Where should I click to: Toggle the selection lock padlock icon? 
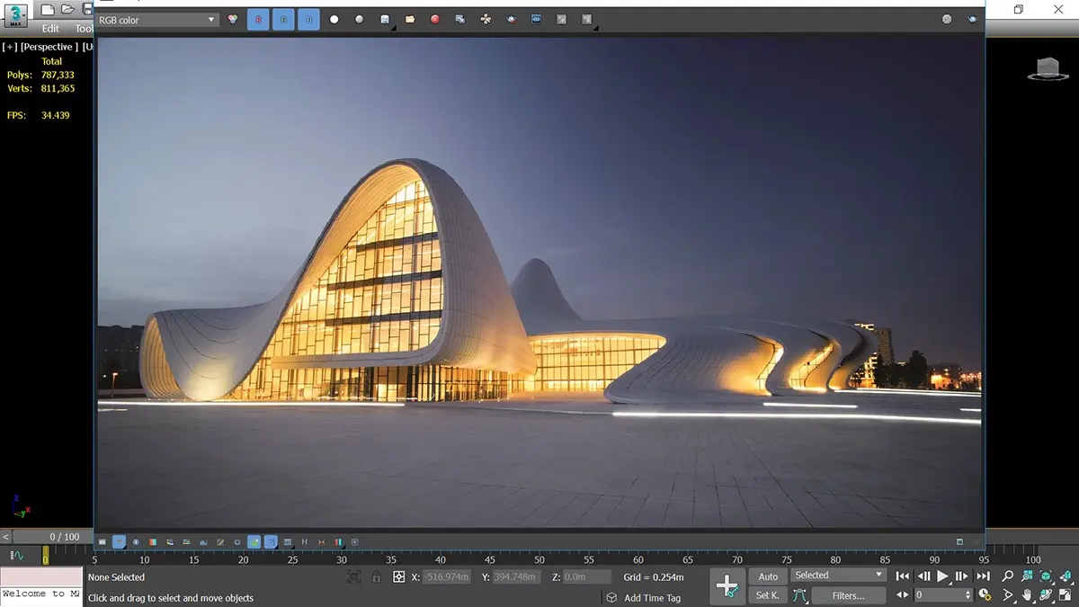(376, 577)
